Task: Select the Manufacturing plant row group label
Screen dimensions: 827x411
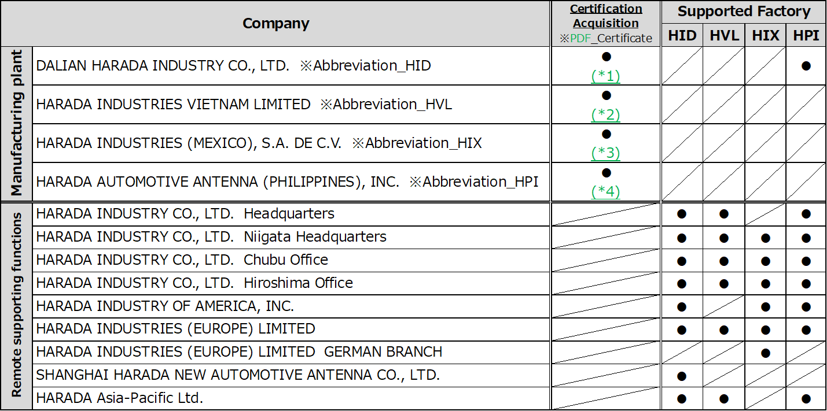Action: [16, 124]
